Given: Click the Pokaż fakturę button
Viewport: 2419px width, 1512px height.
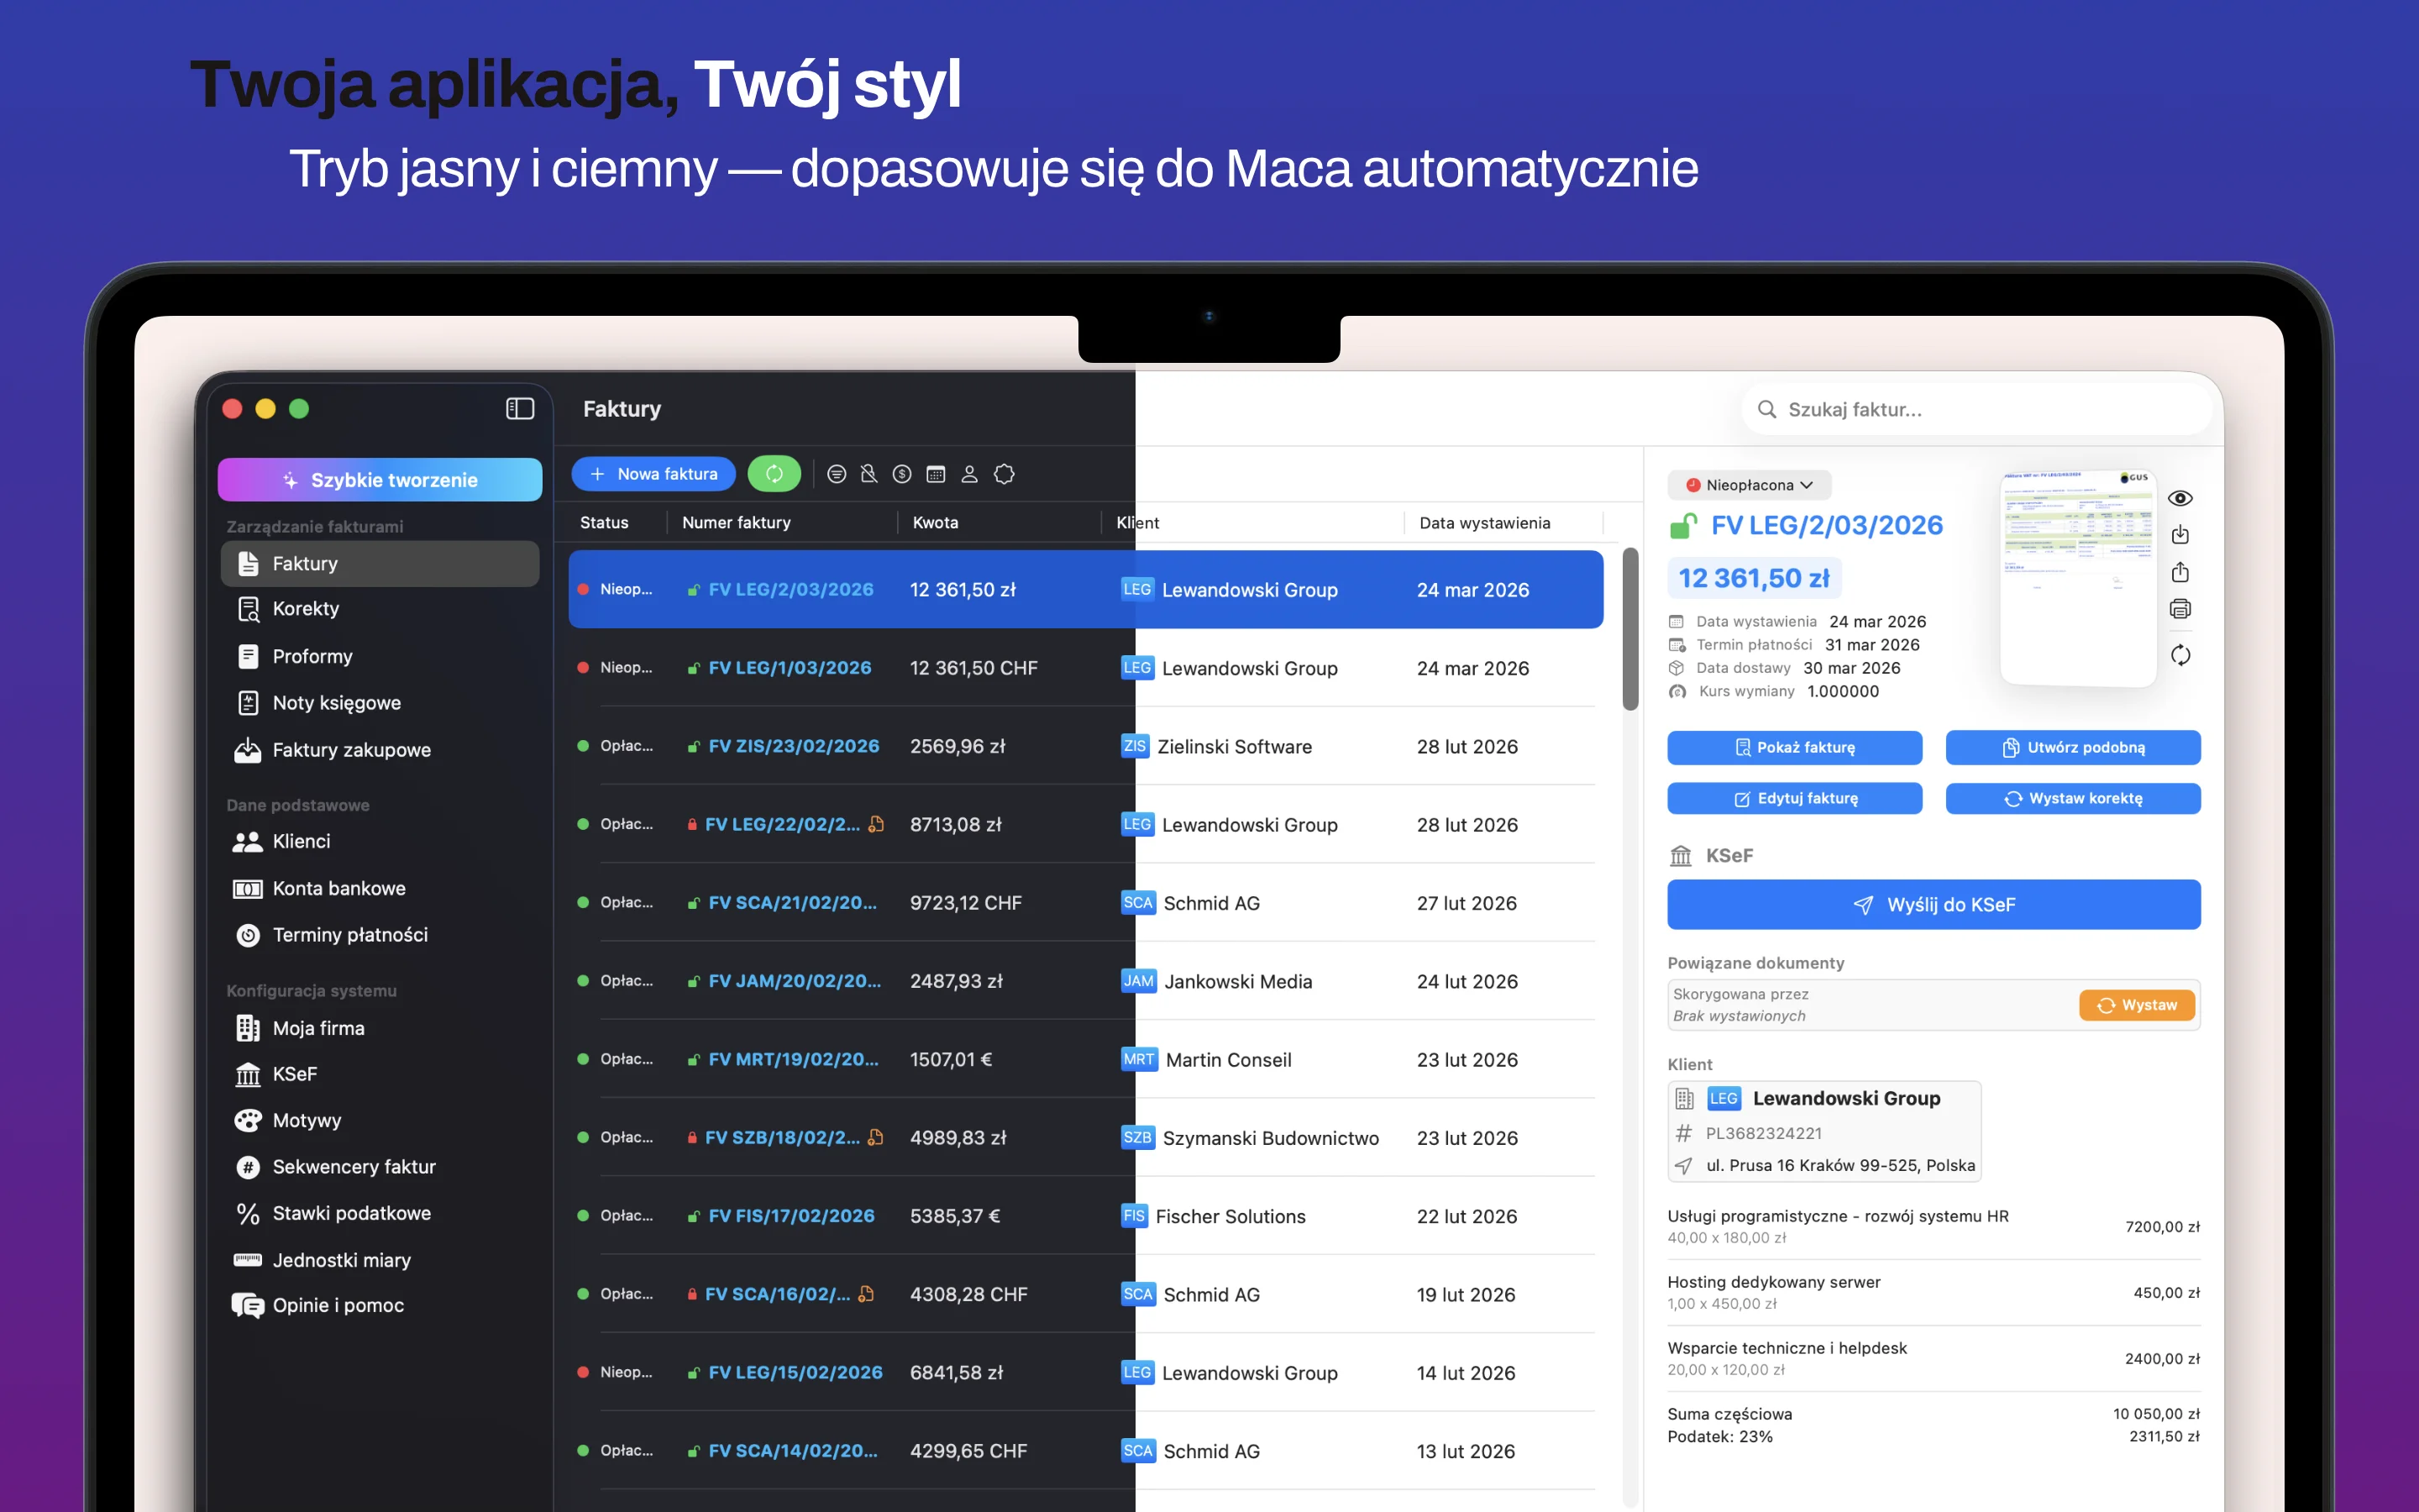Looking at the screenshot, I should [x=1794, y=747].
